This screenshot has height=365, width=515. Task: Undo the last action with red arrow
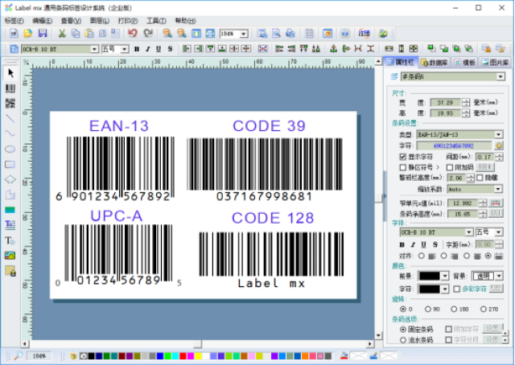coord(133,33)
